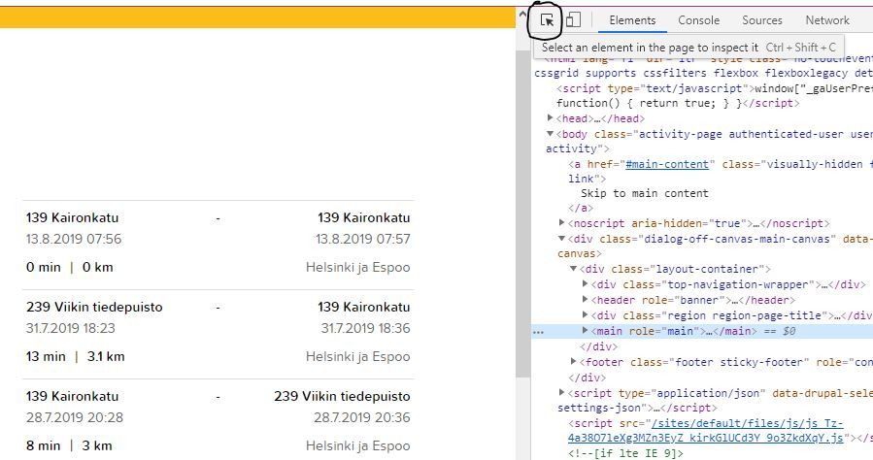Select the 'Skip to main content' text node
Screen dimensions: 873x460
pos(644,193)
